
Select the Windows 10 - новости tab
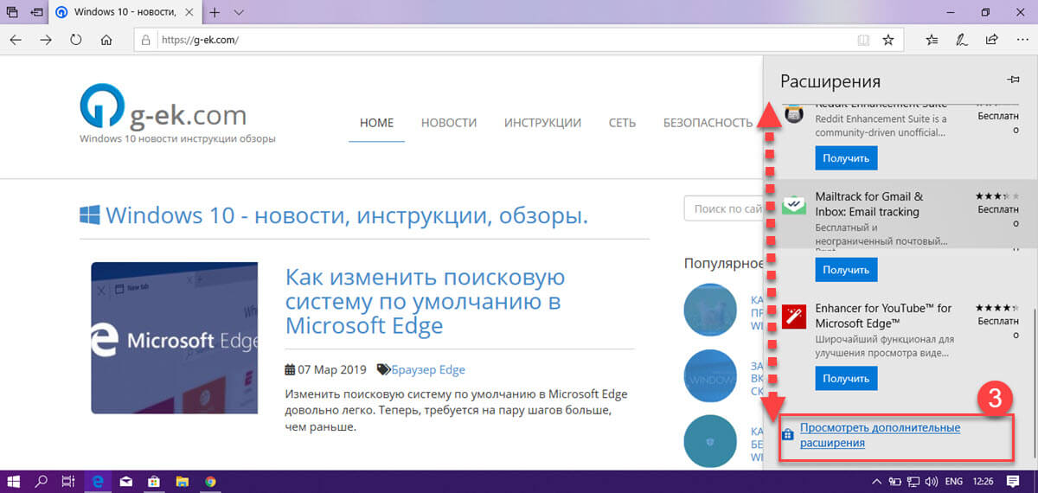(x=126, y=13)
